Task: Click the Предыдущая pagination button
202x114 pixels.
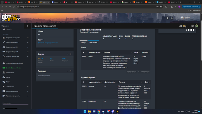Action: [x=132, y=72]
